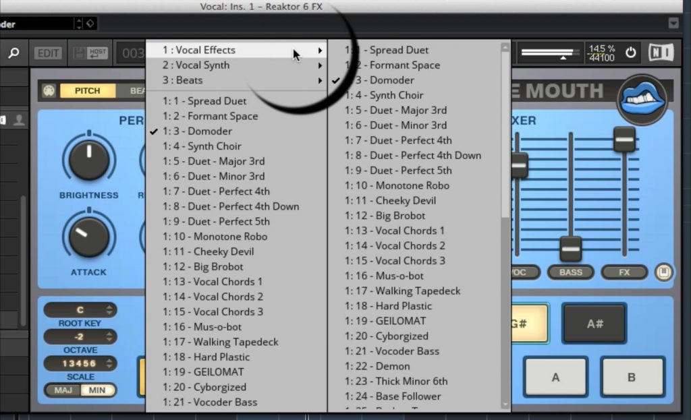Open the SCALE selector showing 13456
691x420 pixels.
pyautogui.click(x=80, y=363)
